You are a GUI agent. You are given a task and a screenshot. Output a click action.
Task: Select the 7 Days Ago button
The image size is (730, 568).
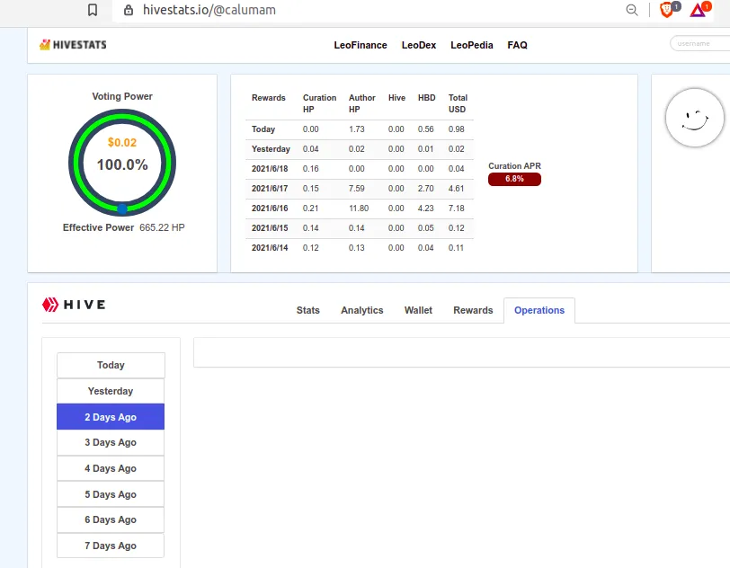coord(111,546)
